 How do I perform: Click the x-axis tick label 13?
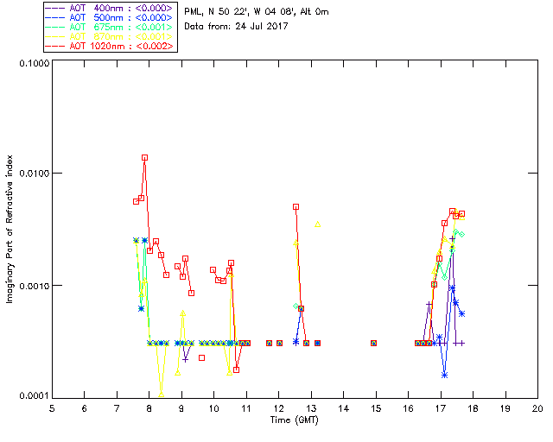pyautogui.click(x=311, y=408)
